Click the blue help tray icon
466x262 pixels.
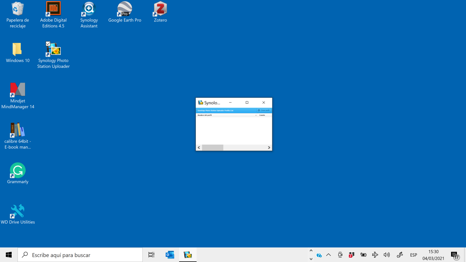click(x=319, y=255)
